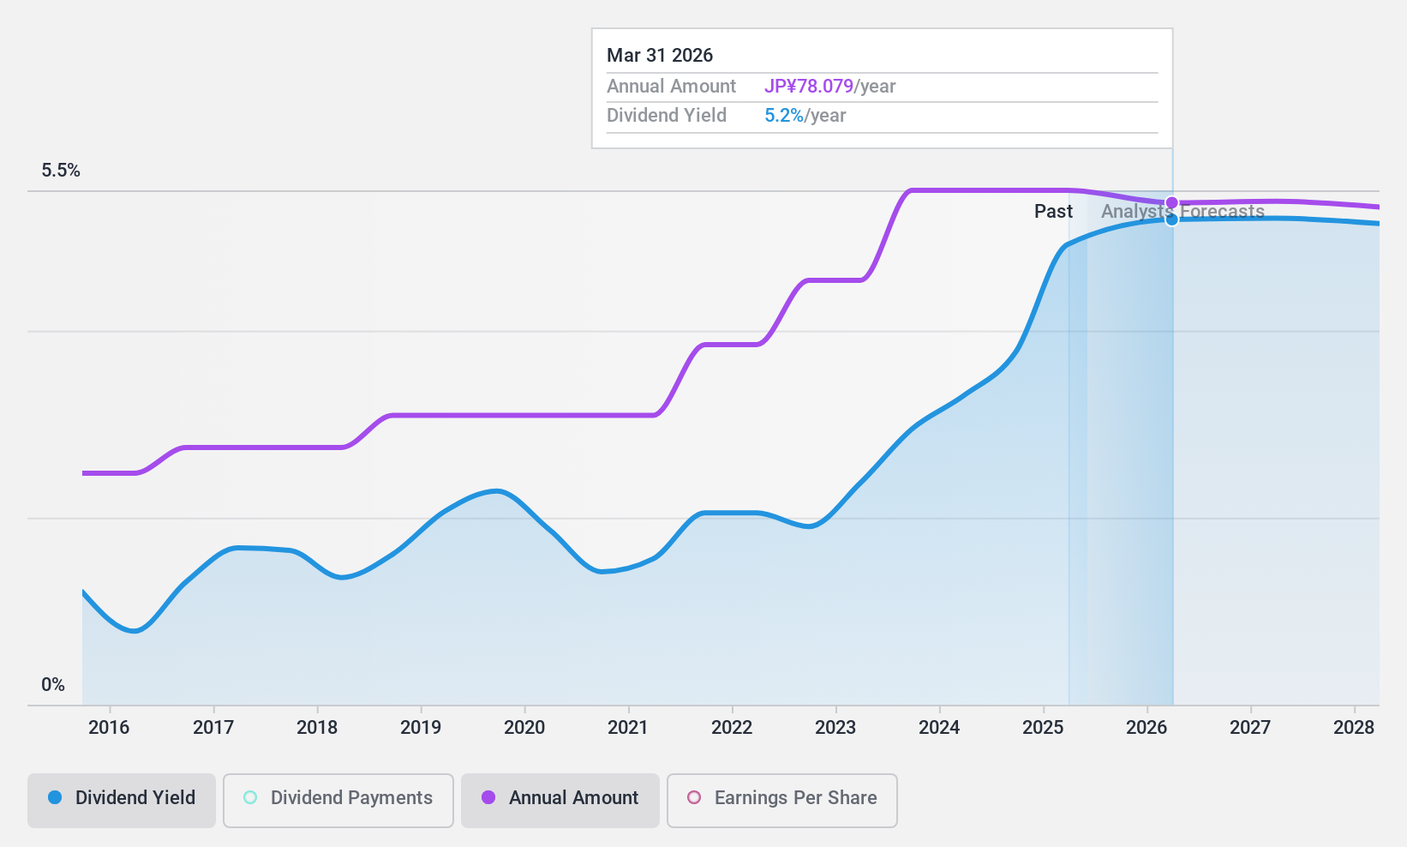
Task: Toggle the Dividend Yield series
Action: tap(122, 801)
